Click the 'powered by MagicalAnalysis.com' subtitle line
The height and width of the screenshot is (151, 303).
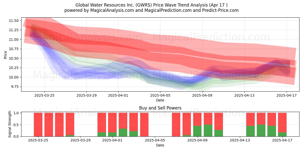(x=151, y=10)
